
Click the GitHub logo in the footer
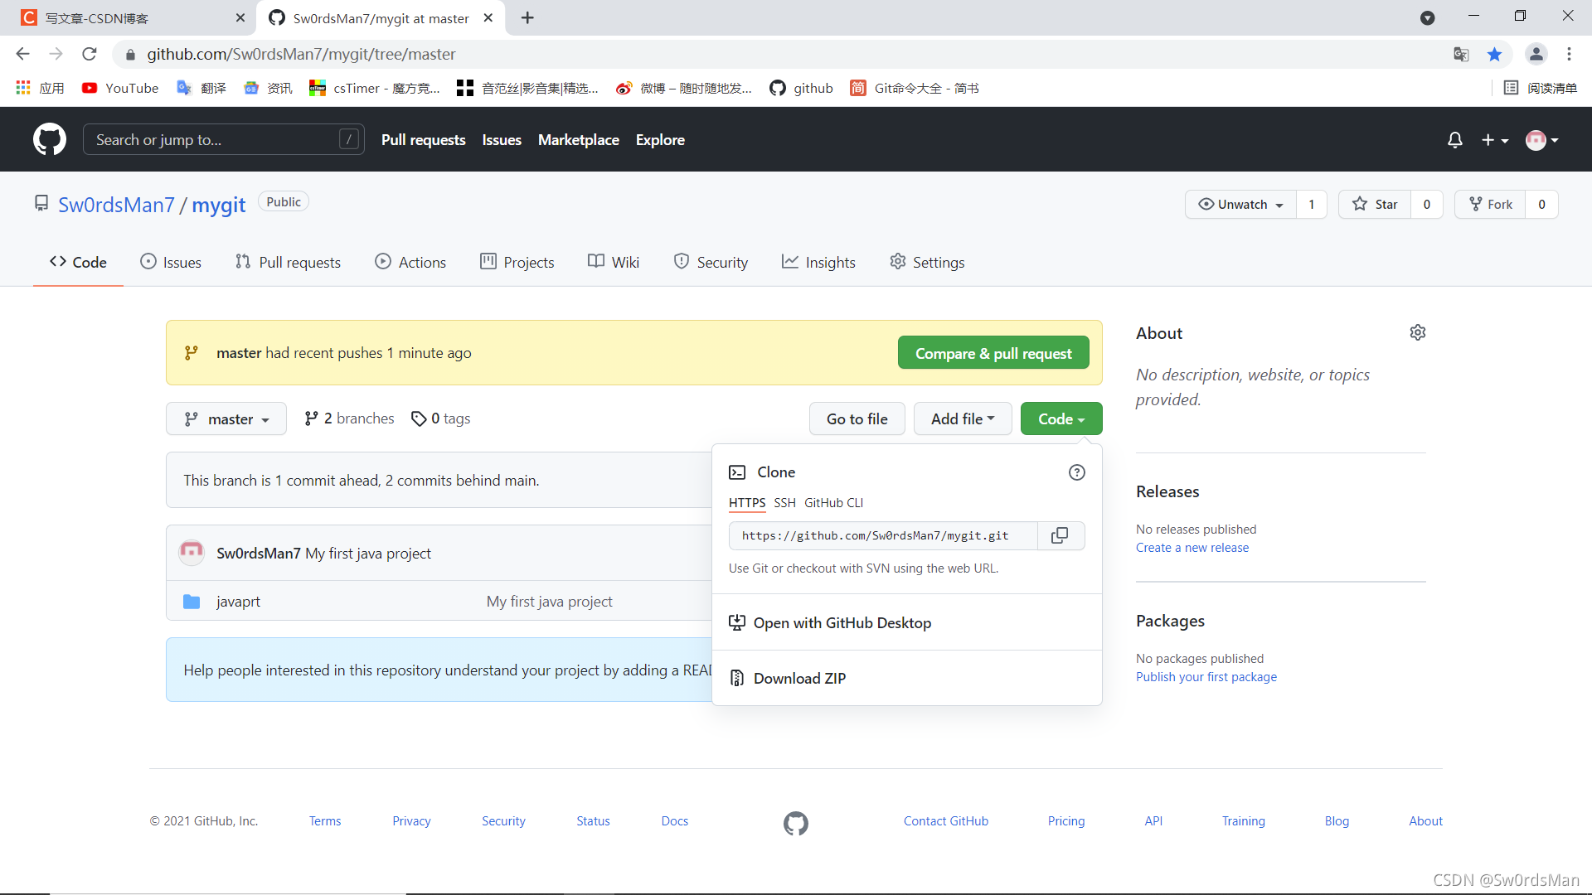coord(796,823)
